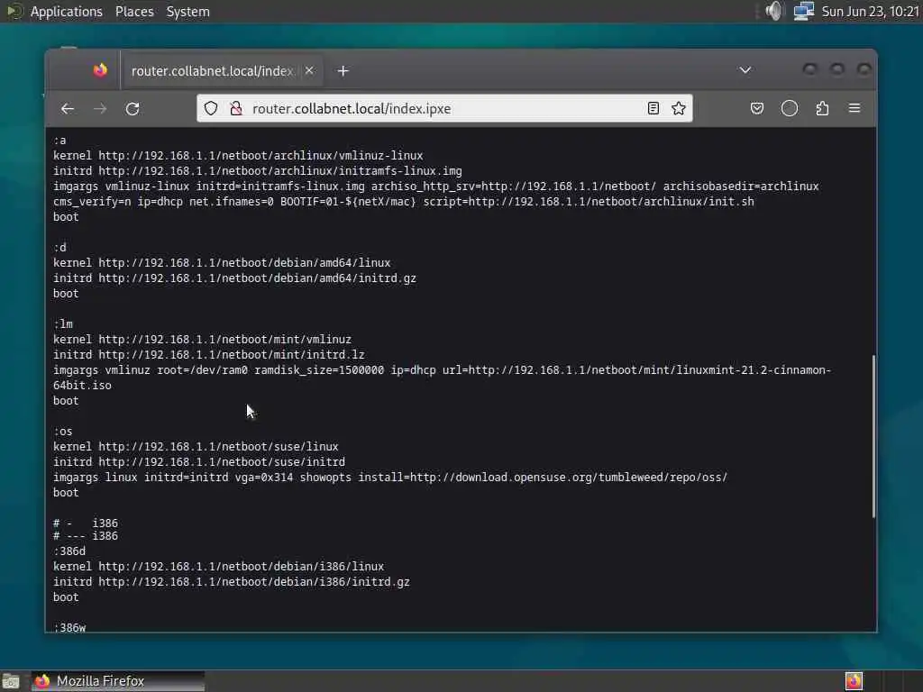Show insecure connection padlock info
This screenshot has height=692, width=923.
[x=236, y=108]
